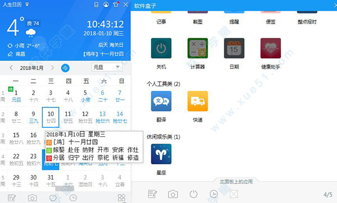337x203 pixels.
Task: Launch the 翻译 translation tool
Action: point(161,101)
